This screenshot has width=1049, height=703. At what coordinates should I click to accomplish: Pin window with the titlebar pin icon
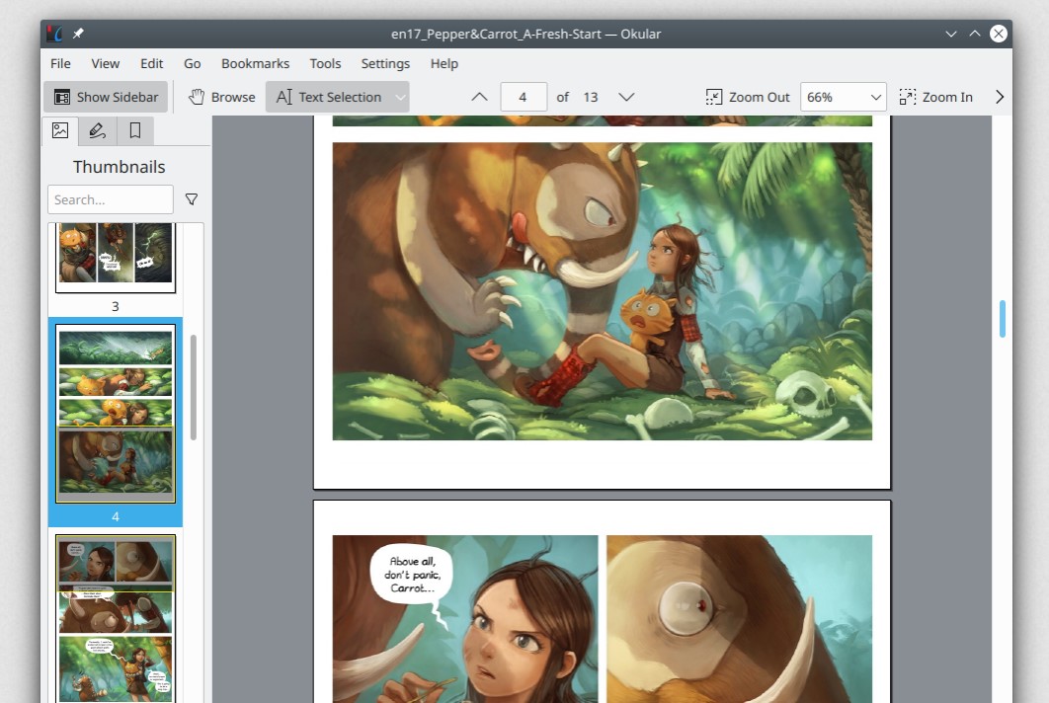78,34
